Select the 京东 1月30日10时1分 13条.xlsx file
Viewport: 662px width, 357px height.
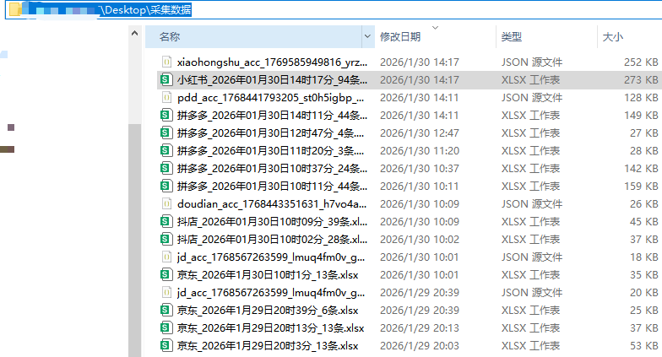pos(267,274)
